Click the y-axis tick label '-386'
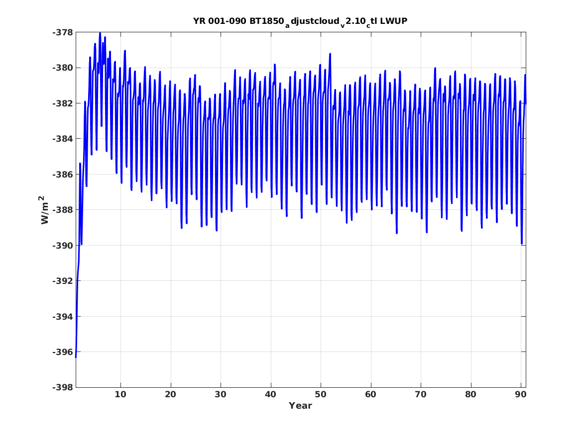Viewport: 581px width, 435px height. coord(63,174)
